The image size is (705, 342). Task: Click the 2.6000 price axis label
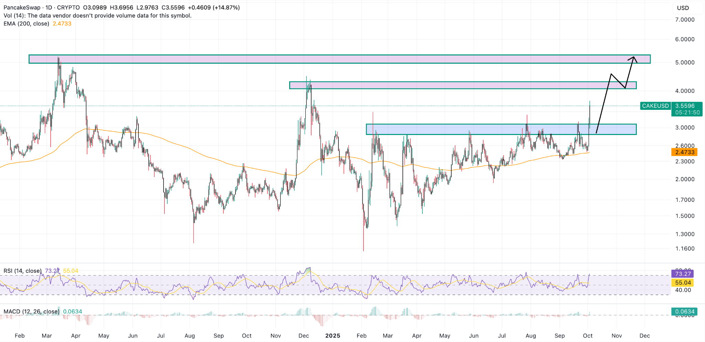[x=685, y=146]
